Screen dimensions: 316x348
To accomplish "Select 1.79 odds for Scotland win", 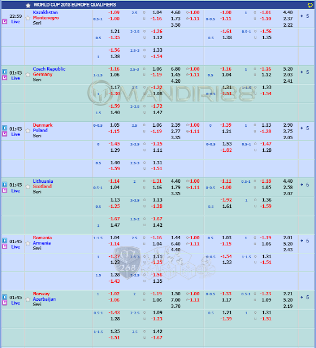I will (x=175, y=188).
